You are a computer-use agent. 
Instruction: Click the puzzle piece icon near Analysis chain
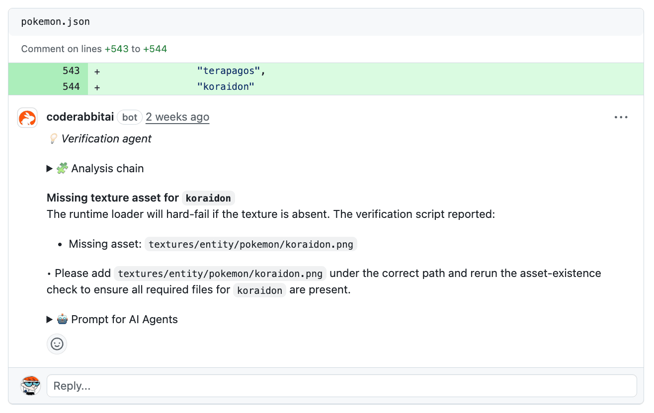pyautogui.click(x=62, y=168)
